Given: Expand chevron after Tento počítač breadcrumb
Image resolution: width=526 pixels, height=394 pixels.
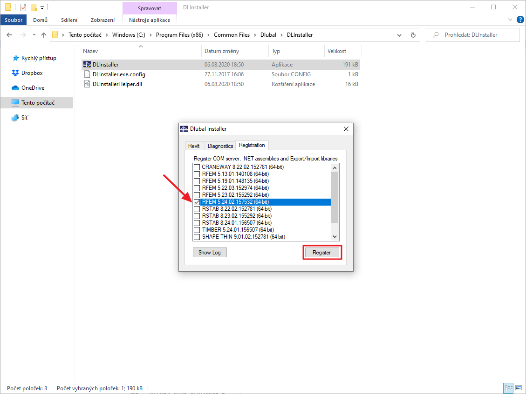Looking at the screenshot, I should tap(107, 35).
